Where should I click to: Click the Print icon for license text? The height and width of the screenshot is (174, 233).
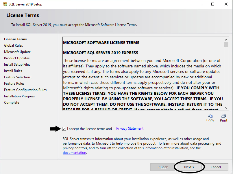(x=223, y=116)
